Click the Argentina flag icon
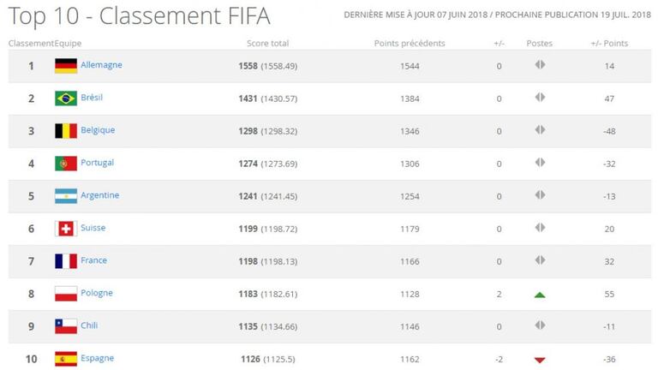The width and height of the screenshot is (658, 370). pos(66,196)
